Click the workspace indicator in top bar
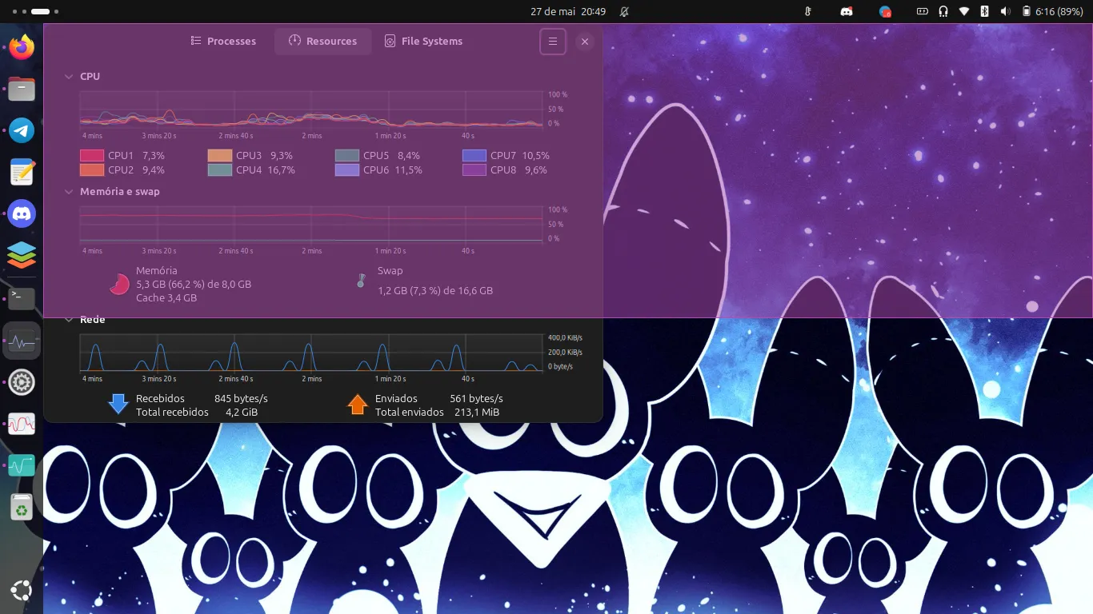Image resolution: width=1093 pixels, height=614 pixels. (35, 12)
